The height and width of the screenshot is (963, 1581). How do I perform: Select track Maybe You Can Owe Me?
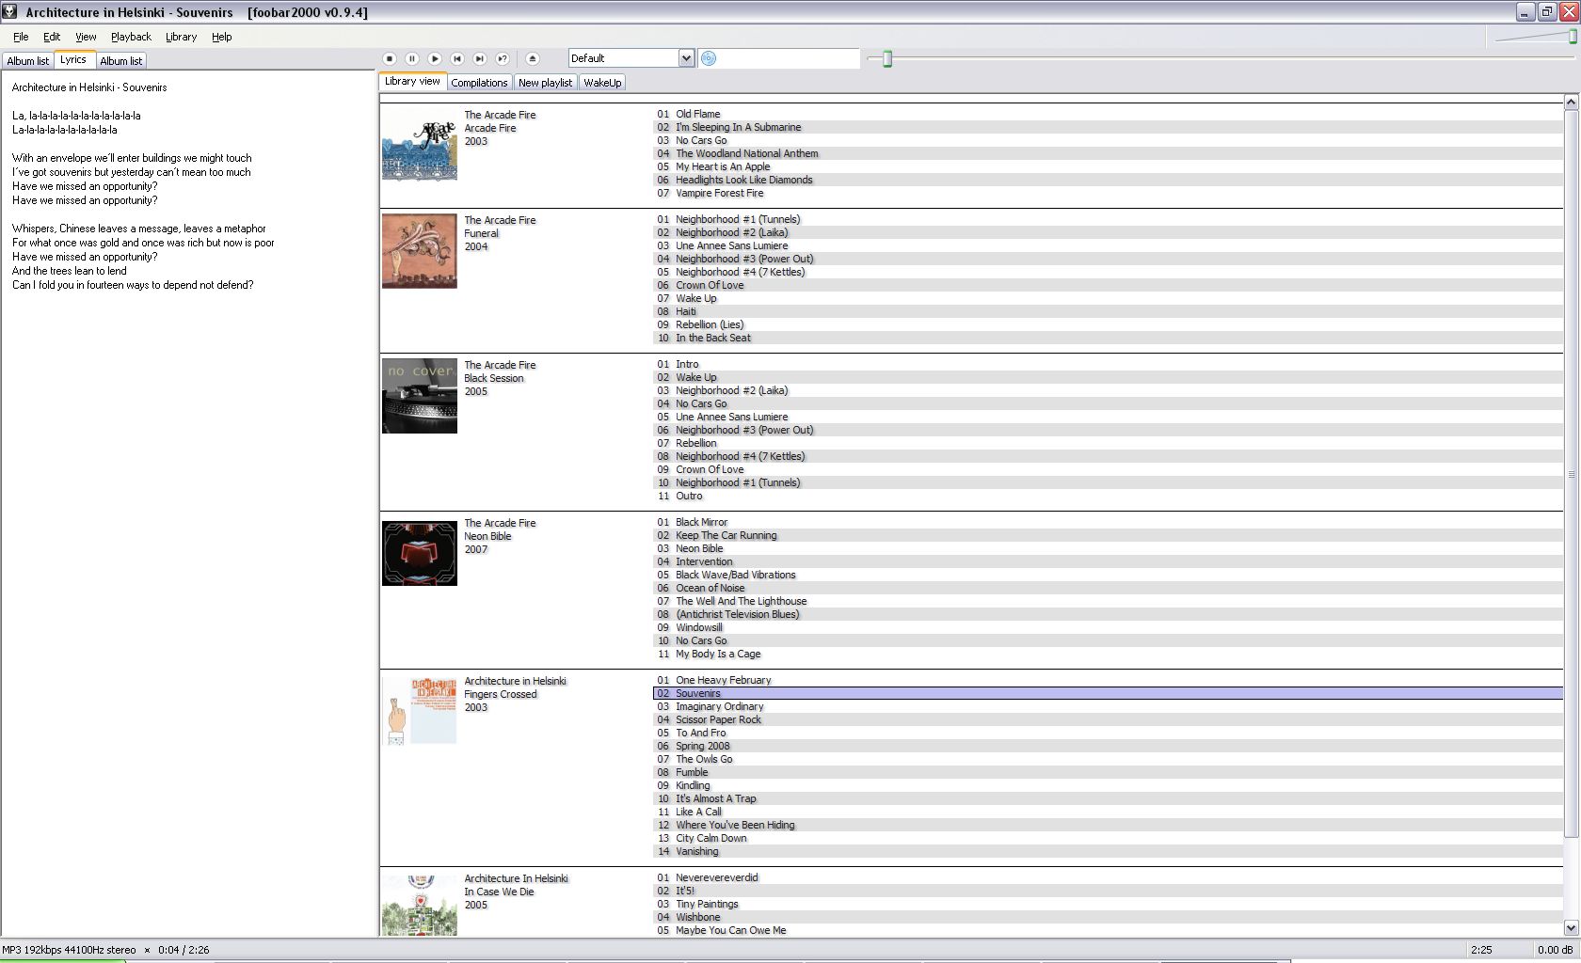pos(1108,930)
